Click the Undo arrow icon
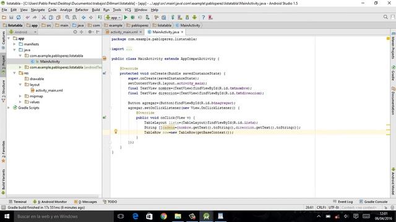This screenshot has height=222, width=396. coord(27,17)
